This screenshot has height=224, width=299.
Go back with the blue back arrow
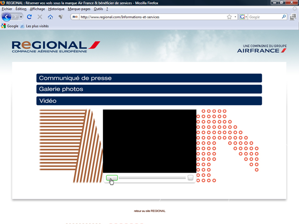(x=6, y=17)
